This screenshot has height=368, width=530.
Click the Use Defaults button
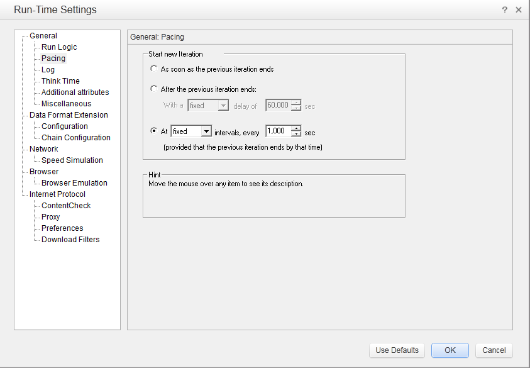397,350
